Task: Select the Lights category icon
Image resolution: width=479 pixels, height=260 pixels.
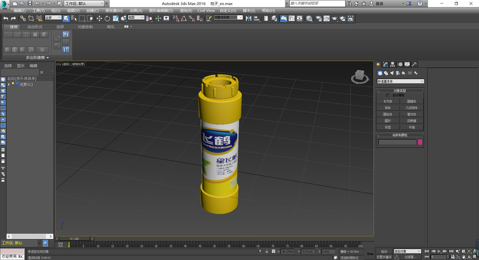Action: 392,73
